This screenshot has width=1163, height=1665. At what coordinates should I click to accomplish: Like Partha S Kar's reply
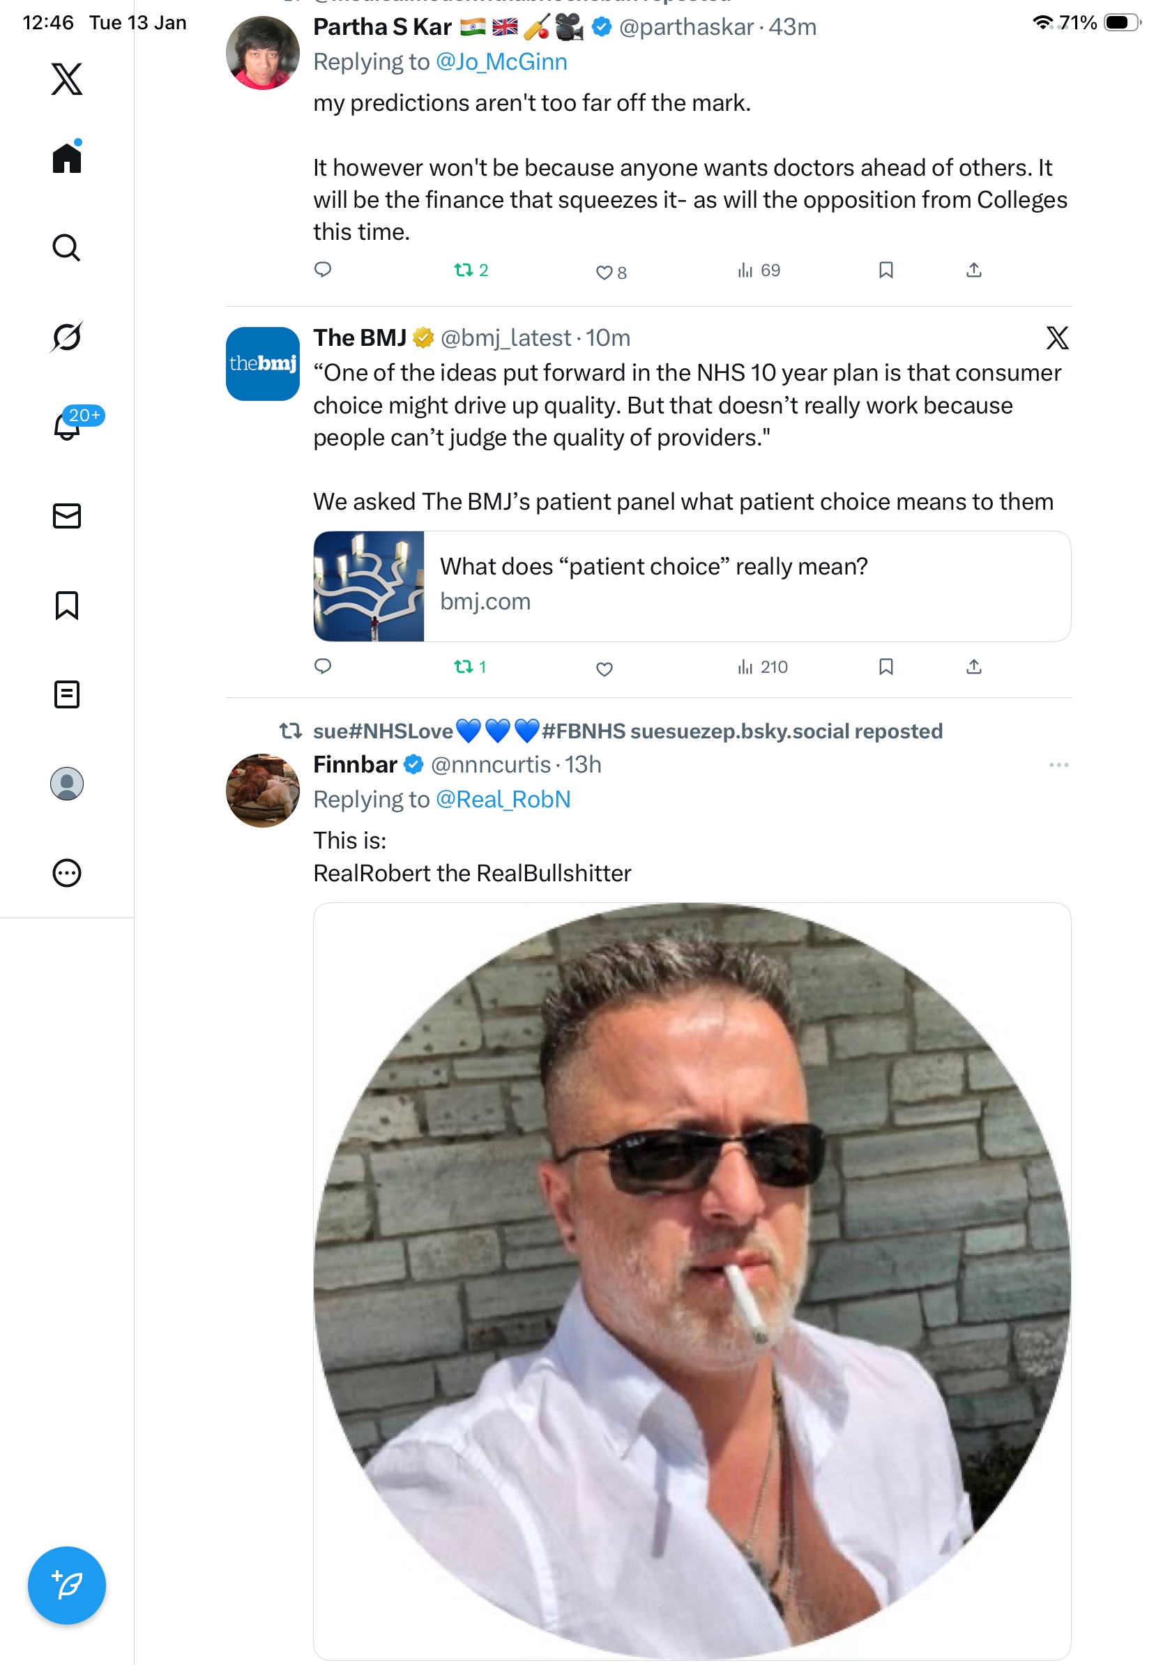(x=604, y=273)
